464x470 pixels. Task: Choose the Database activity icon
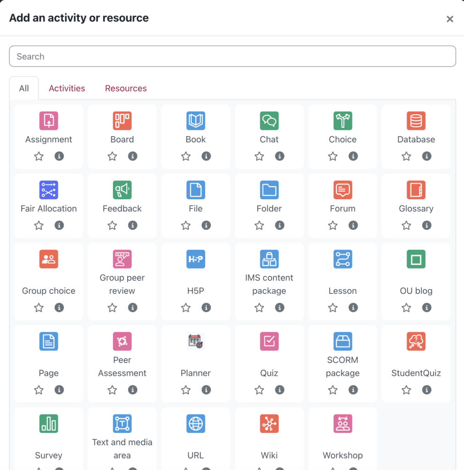(x=416, y=121)
